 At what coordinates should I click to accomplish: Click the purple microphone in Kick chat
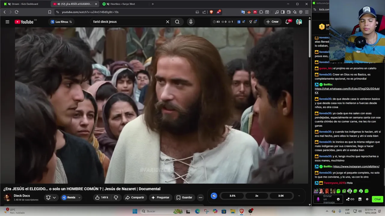pyautogui.click(x=318, y=199)
